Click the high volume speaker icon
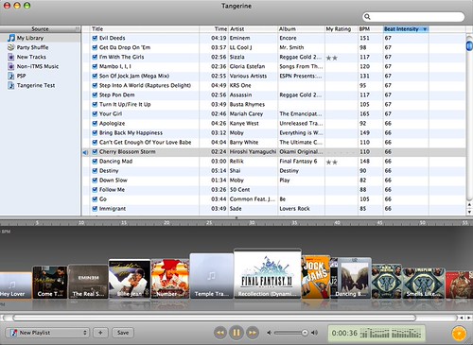 314,333
